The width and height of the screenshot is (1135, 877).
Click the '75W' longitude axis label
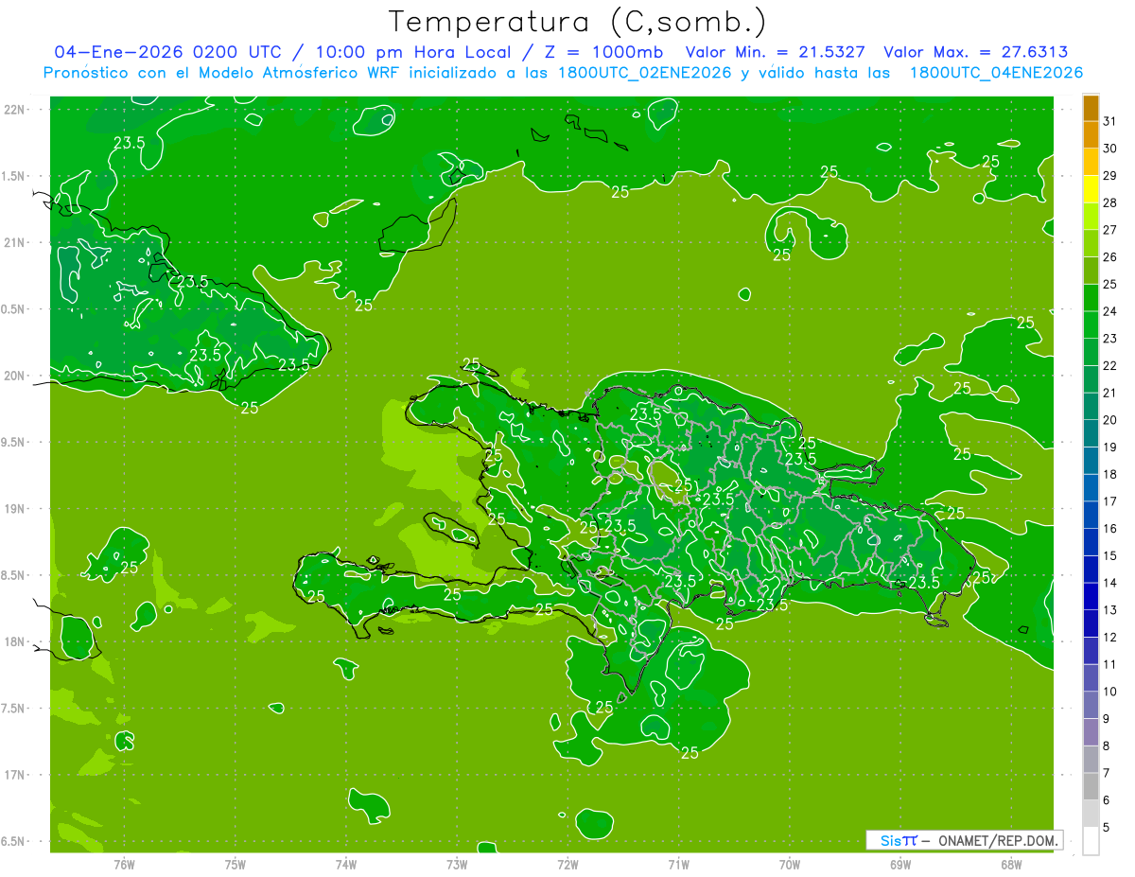tap(236, 865)
